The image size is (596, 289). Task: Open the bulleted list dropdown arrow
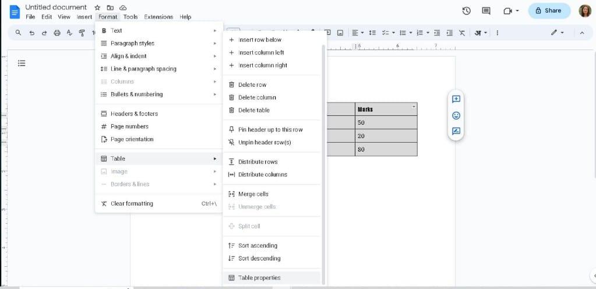[411, 33]
